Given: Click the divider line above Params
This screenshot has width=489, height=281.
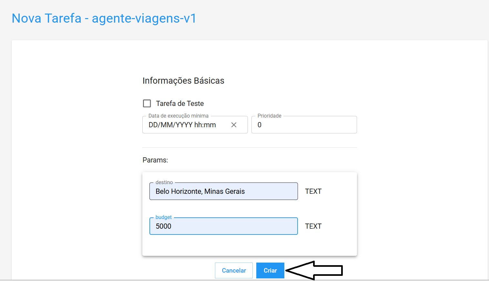Looking at the screenshot, I should point(250,148).
